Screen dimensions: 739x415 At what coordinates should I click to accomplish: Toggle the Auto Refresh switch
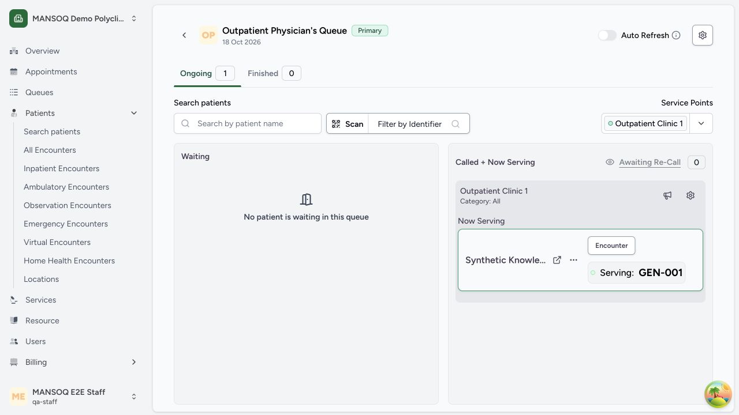[607, 35]
